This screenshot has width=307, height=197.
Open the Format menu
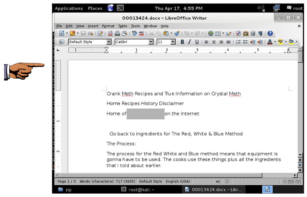click(x=108, y=26)
